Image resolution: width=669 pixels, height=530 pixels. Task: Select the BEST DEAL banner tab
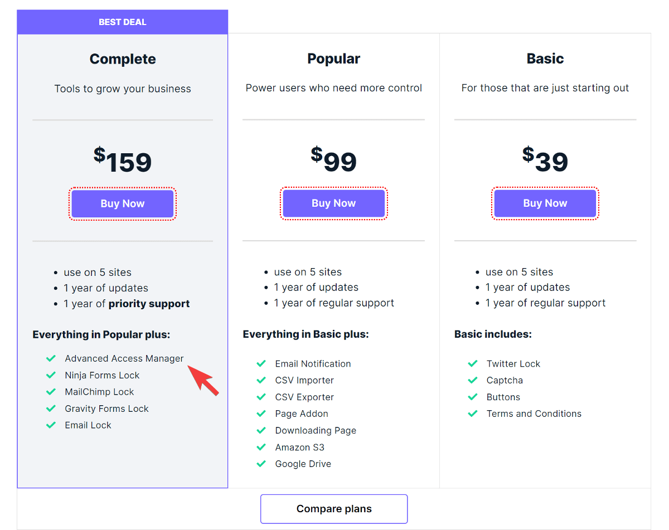tap(123, 22)
